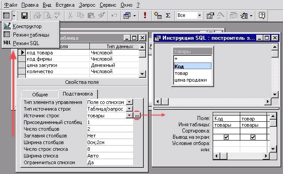Choose Конструктор from the view list
The width and height of the screenshot is (283, 174).
(x=31, y=26)
